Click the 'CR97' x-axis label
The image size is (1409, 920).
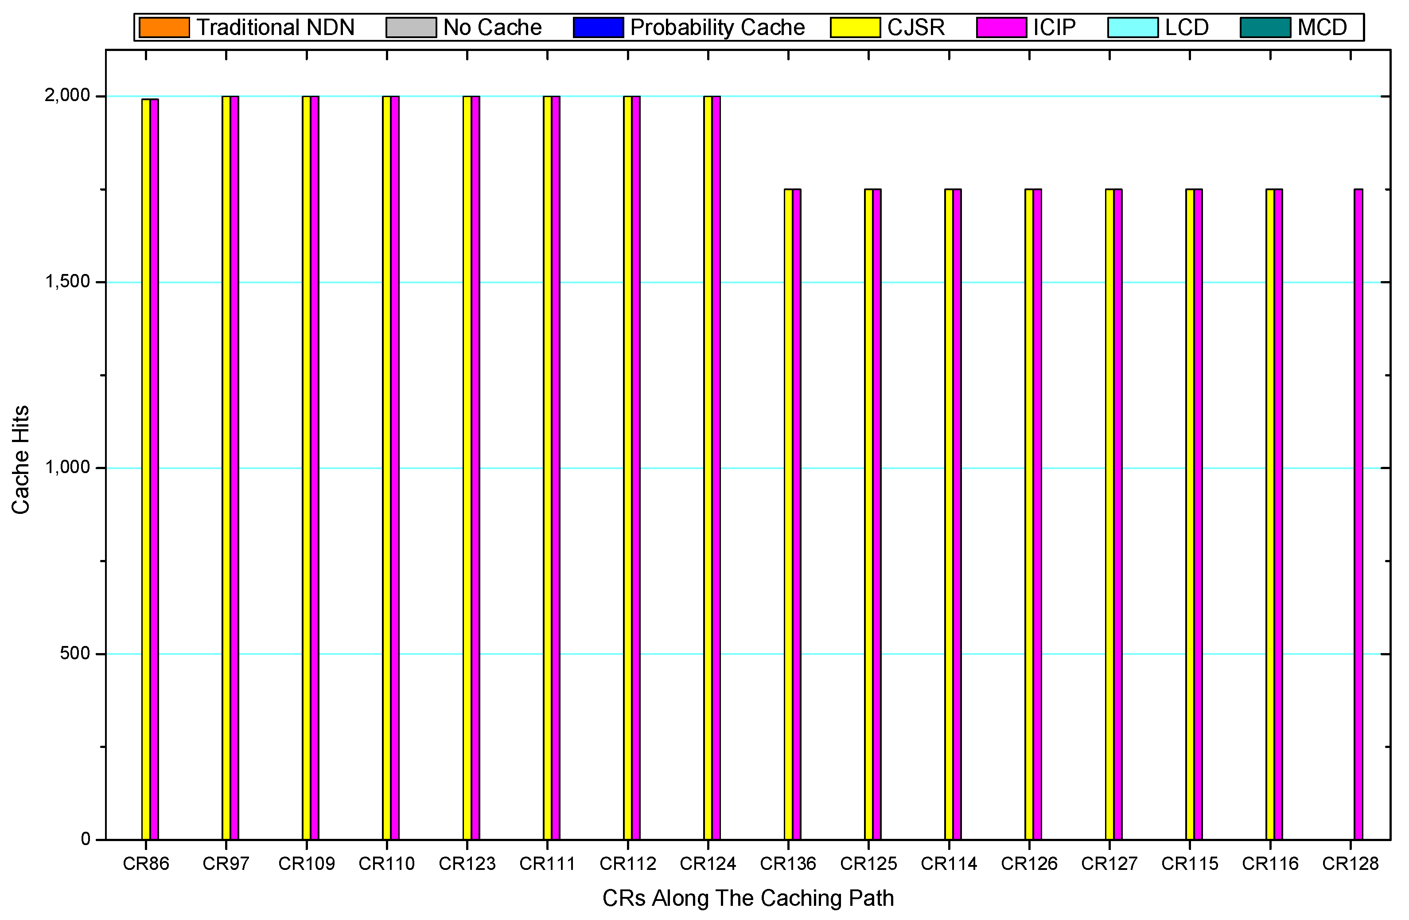click(x=226, y=864)
